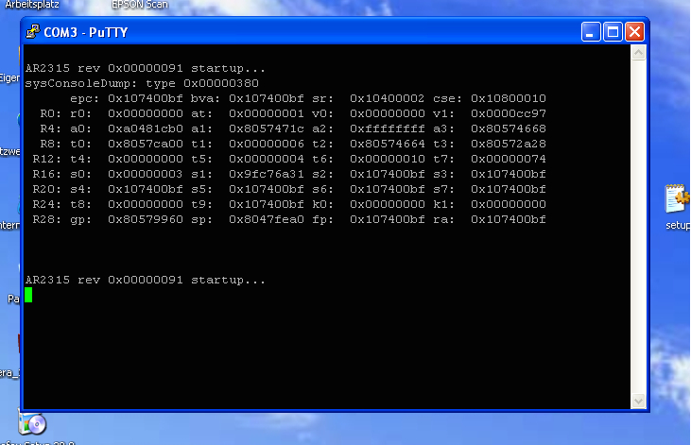Click the R24: row label
The image size is (691, 445).
coord(47,204)
